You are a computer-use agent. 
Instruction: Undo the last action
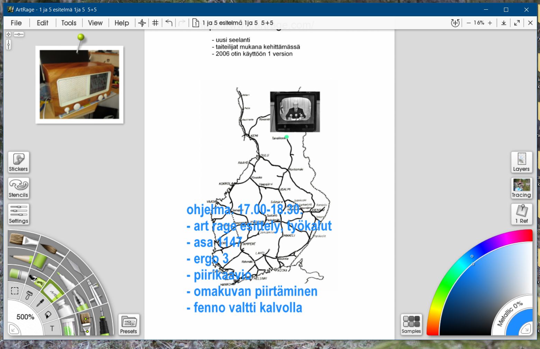pos(169,23)
